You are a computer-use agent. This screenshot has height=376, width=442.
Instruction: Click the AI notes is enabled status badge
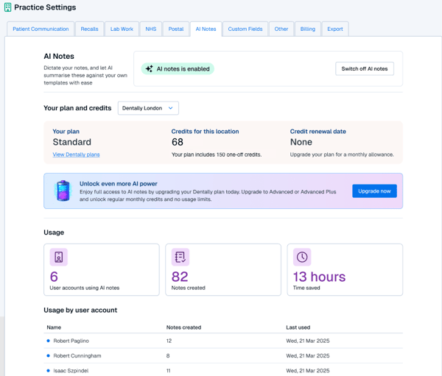tap(177, 69)
